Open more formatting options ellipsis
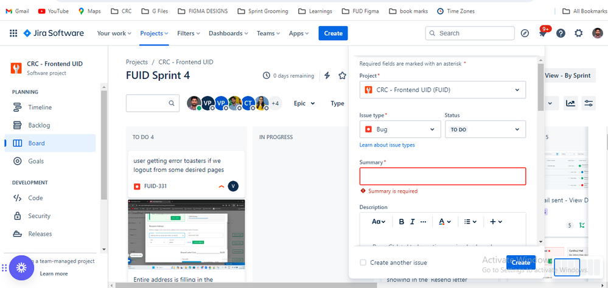The image size is (608, 288). [423, 222]
